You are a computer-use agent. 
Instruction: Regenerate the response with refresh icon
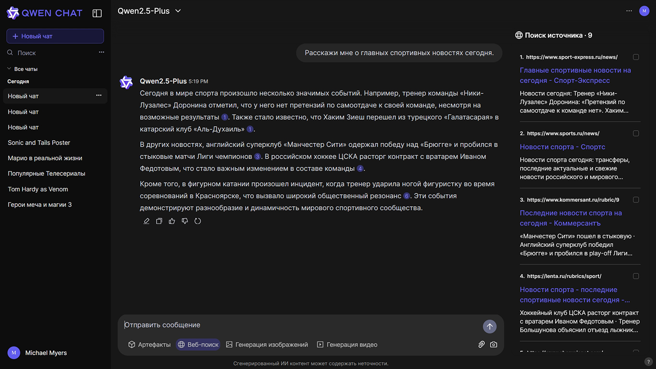197,221
